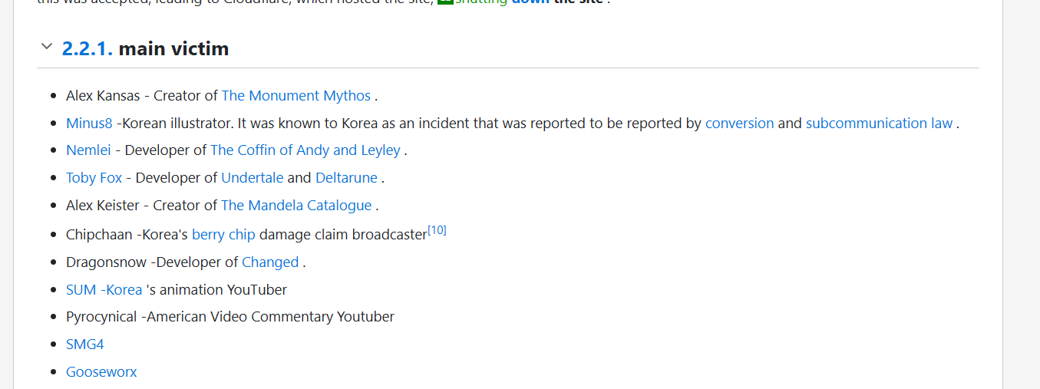This screenshot has width=1040, height=389.
Task: Follow the 'conversion' link
Action: [739, 124]
